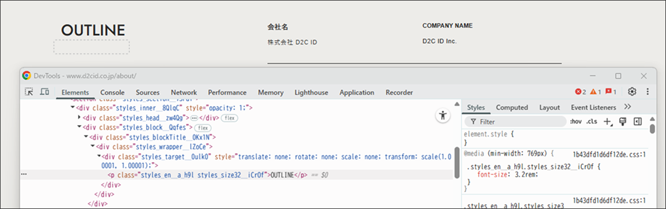Viewport: 666px width, 209px height.
Task: Open the Sources tab
Action: pyautogui.click(x=148, y=93)
